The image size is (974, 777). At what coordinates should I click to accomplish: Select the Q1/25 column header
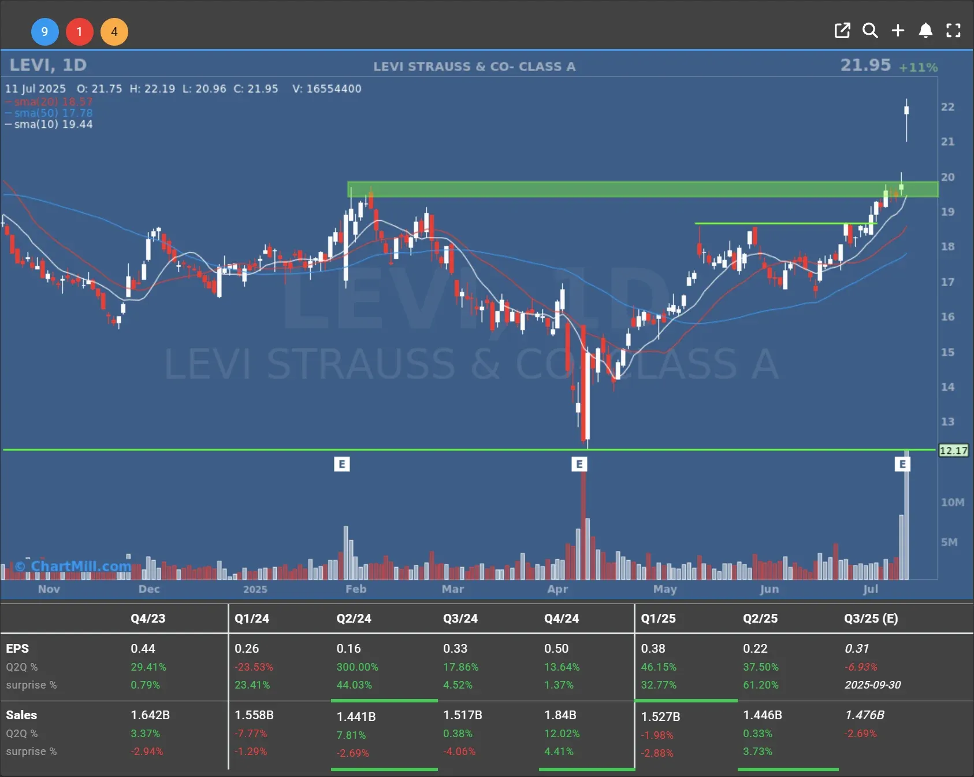click(658, 618)
